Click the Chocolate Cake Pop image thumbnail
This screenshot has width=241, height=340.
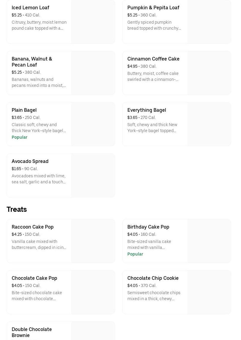click(x=93, y=292)
